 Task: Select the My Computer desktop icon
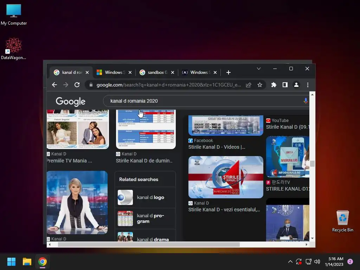point(14,14)
